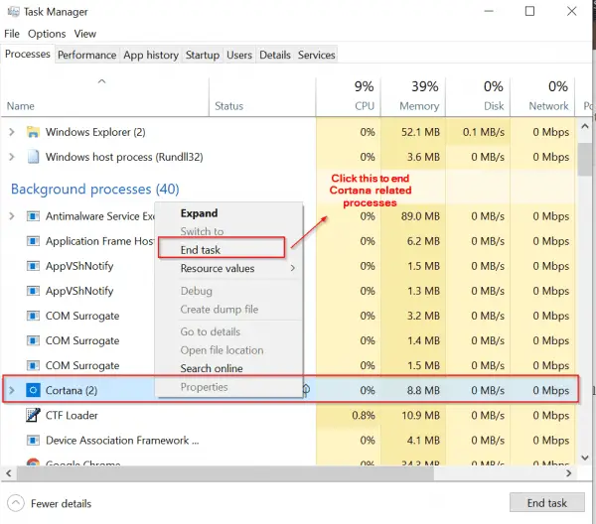The image size is (596, 524).
Task: Click the CTF Loader pen icon
Action: tap(33, 415)
